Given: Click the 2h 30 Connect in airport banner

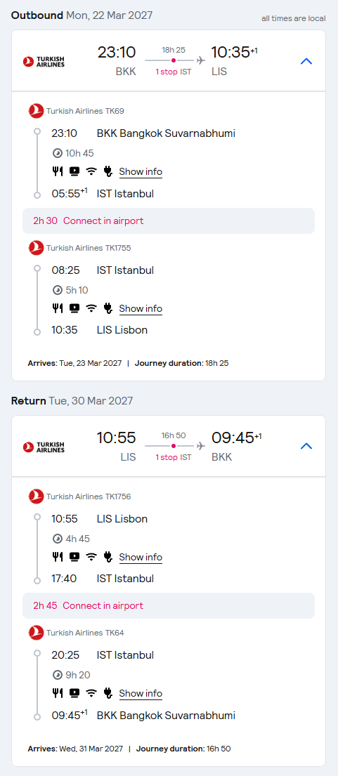Looking at the screenshot, I should [x=169, y=221].
